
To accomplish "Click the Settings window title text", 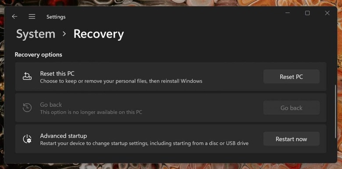I will (56, 17).
